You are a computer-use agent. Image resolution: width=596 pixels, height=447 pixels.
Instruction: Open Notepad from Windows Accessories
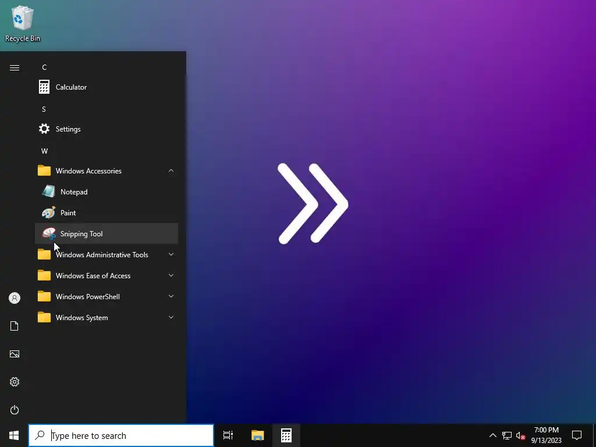107,191
